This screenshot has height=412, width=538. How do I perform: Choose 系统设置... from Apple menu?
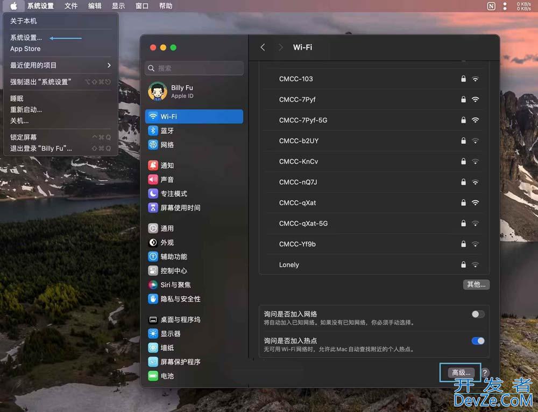(26, 38)
